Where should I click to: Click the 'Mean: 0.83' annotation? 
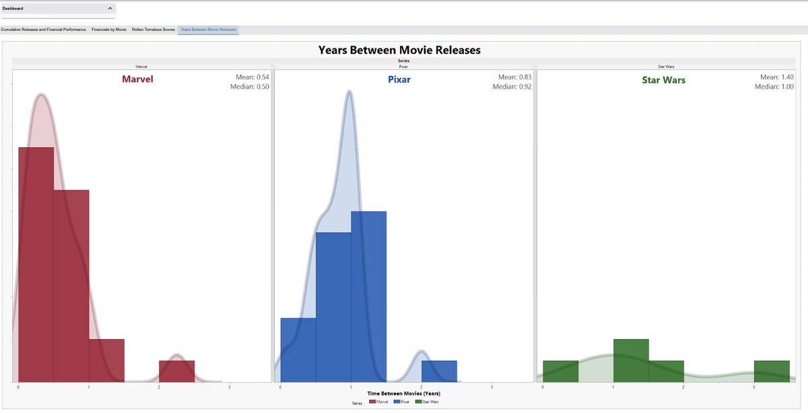515,77
